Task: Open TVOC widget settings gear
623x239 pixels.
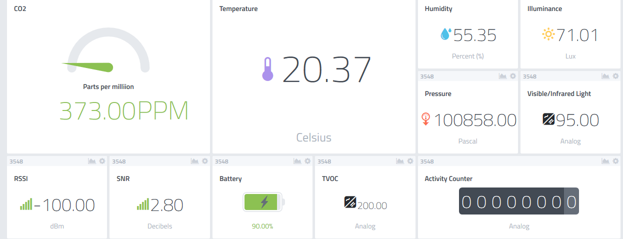Action: [410, 161]
